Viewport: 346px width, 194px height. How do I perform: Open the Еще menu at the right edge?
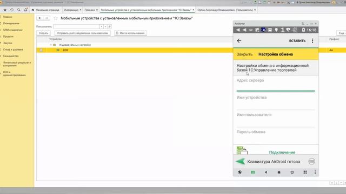coord(341,33)
